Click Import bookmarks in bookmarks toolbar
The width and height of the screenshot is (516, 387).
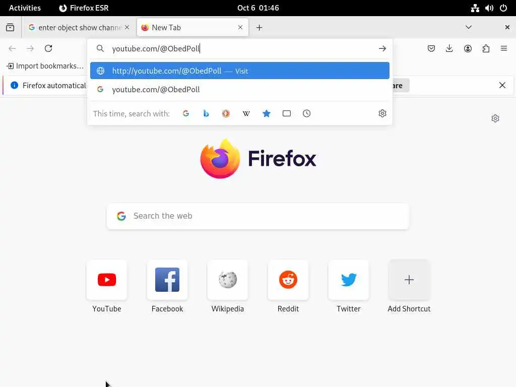coord(45,66)
